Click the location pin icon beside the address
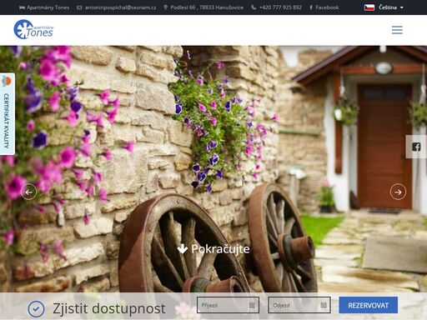Image resolution: width=427 pixels, height=320 pixels. tap(165, 7)
